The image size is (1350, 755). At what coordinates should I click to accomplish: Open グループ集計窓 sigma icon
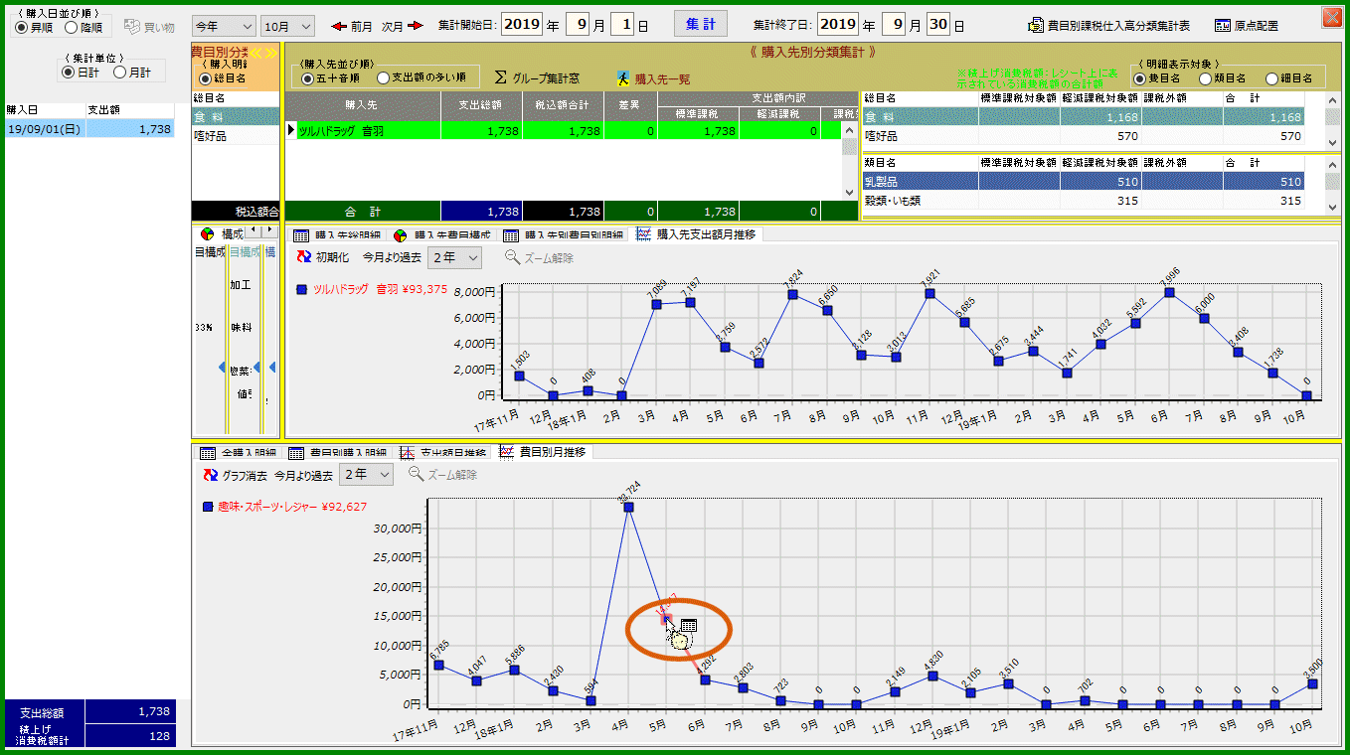pos(501,77)
